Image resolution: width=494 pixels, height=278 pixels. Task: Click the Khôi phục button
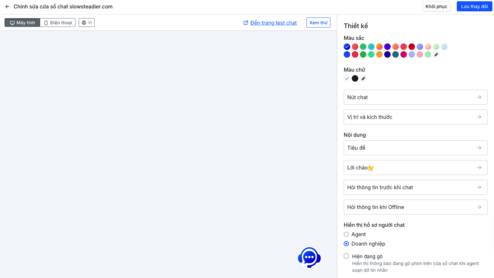(x=436, y=6)
